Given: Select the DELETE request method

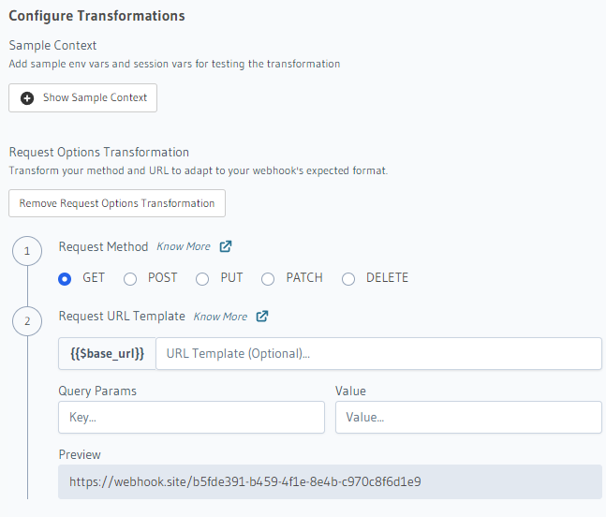Looking at the screenshot, I should [x=348, y=278].
